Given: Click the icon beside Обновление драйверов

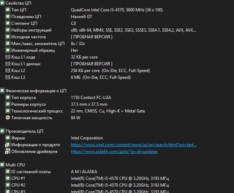Looking at the screenshot, I should [8, 151].
